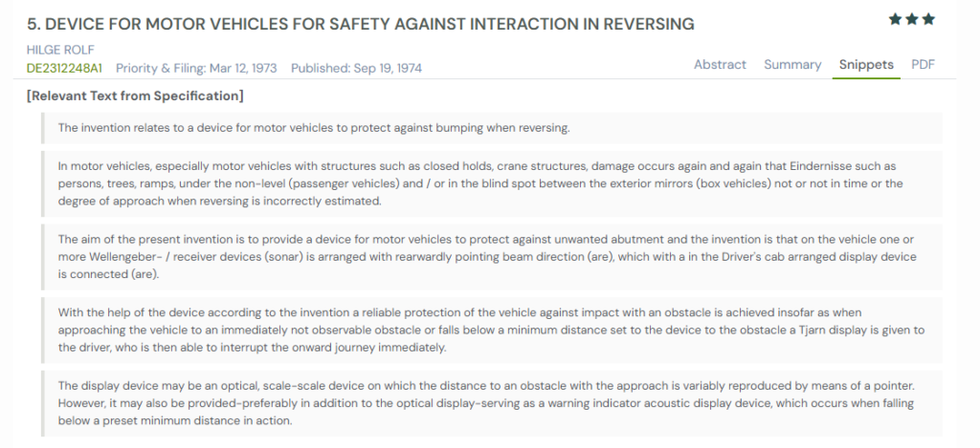Switch to the Abstract tab

(720, 65)
